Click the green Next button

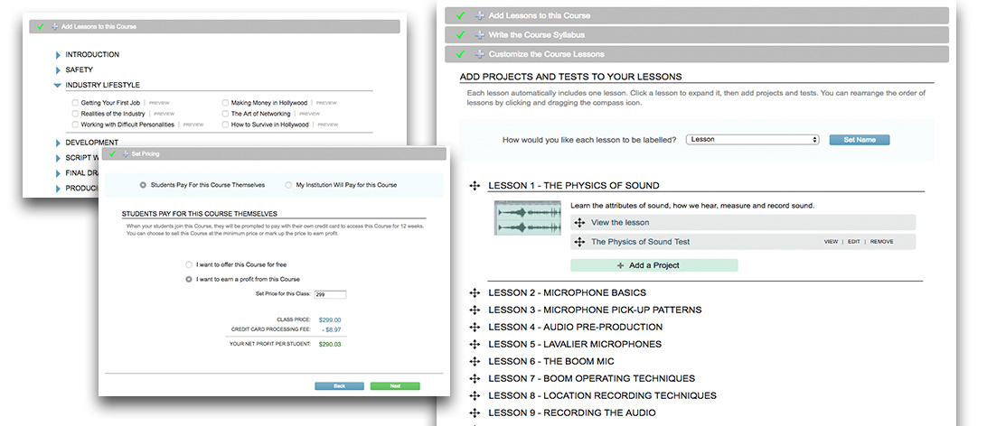395,385
